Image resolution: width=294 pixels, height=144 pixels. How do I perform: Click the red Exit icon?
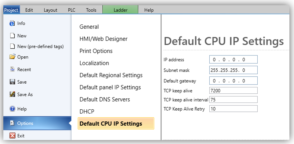pos(12,135)
